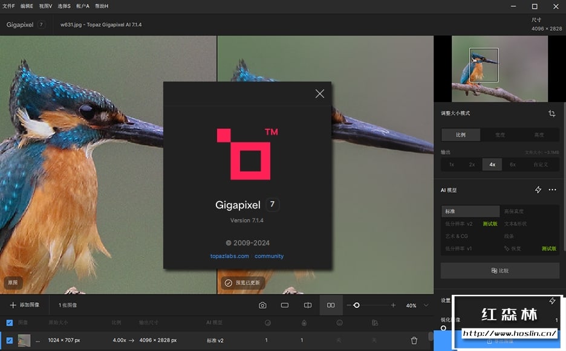The image size is (566, 351).
Task: Click the 输出尺寸 column header
Action: [148, 323]
